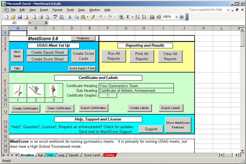Viewport: 246px width, 164px height.
Task: Save the workbook with the Save icon
Action: tap(20, 17)
